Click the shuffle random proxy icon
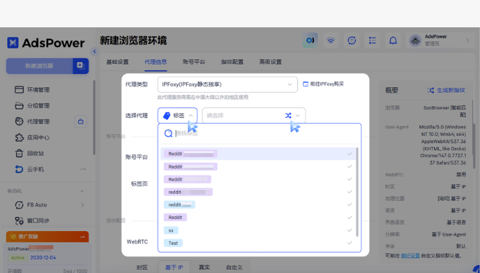Image resolution: width=480 pixels, height=273 pixels. tap(288, 116)
